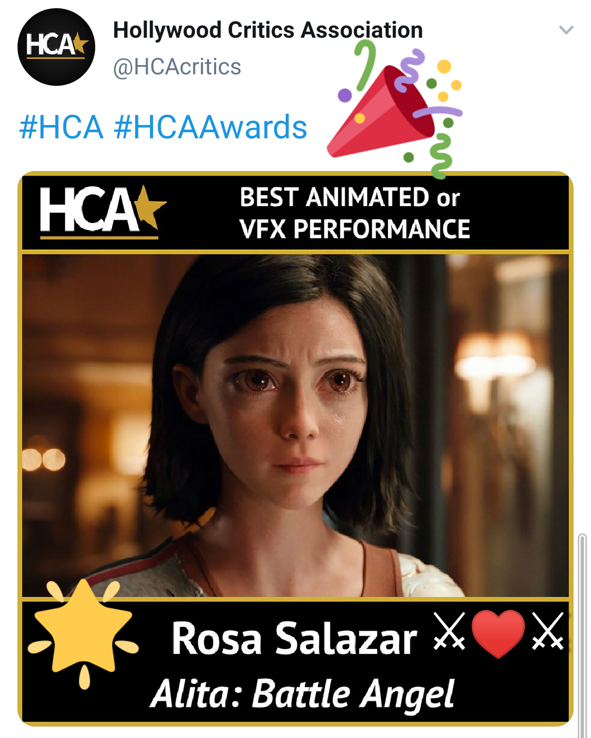Open the #HCA hashtag

61,127
